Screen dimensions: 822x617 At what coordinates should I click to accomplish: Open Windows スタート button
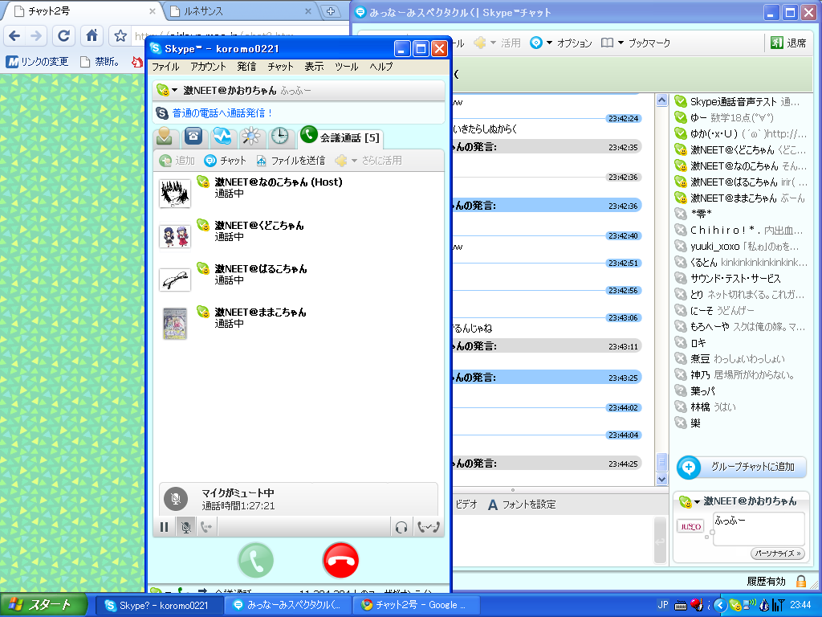[x=44, y=605]
